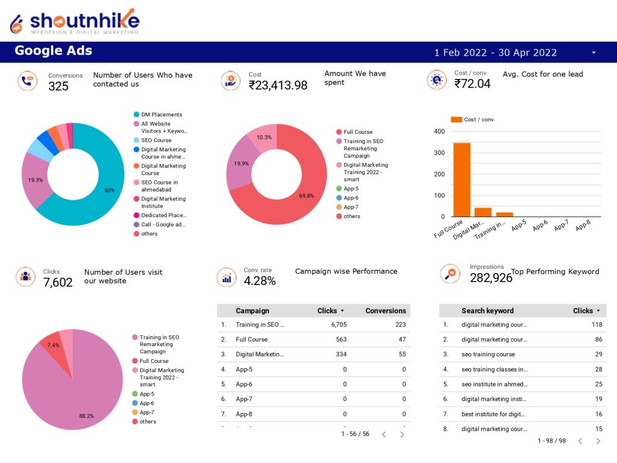Click the shoutnhike logo

click(75, 22)
